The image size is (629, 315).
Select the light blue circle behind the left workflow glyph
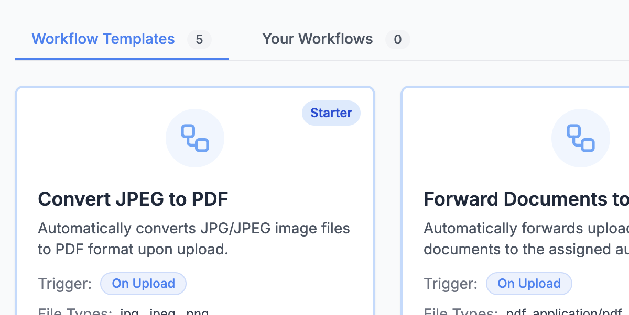(x=195, y=138)
